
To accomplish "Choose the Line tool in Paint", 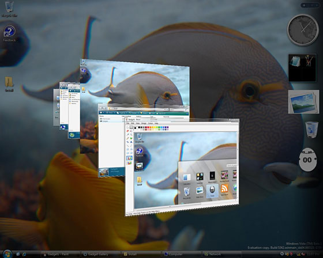I will click(x=127, y=146).
